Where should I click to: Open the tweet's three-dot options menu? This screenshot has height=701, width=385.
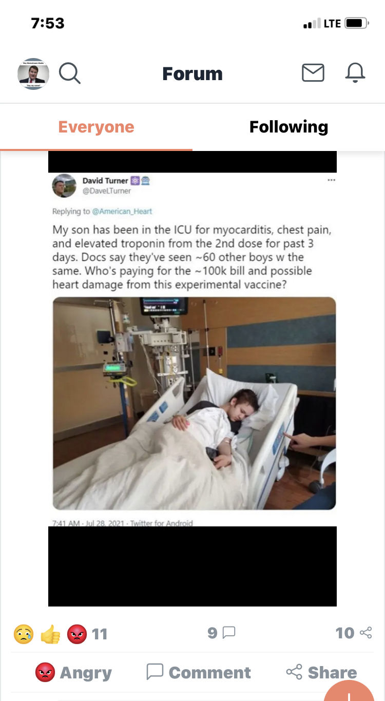(331, 180)
